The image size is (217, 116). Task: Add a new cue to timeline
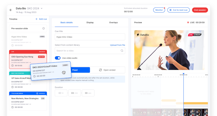click(x=41, y=19)
